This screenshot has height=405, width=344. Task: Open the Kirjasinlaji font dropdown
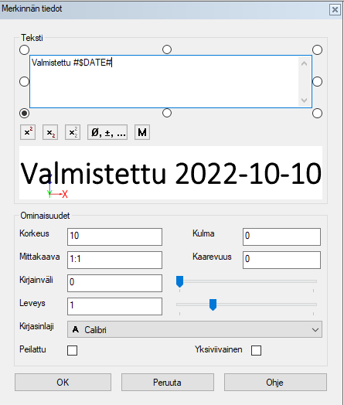point(195,329)
